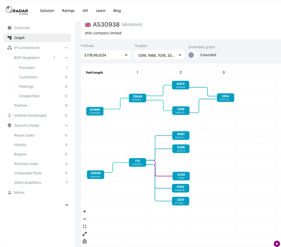
Task: Open the Whois sidebar entry
Action: pyautogui.click(x=19, y=192)
